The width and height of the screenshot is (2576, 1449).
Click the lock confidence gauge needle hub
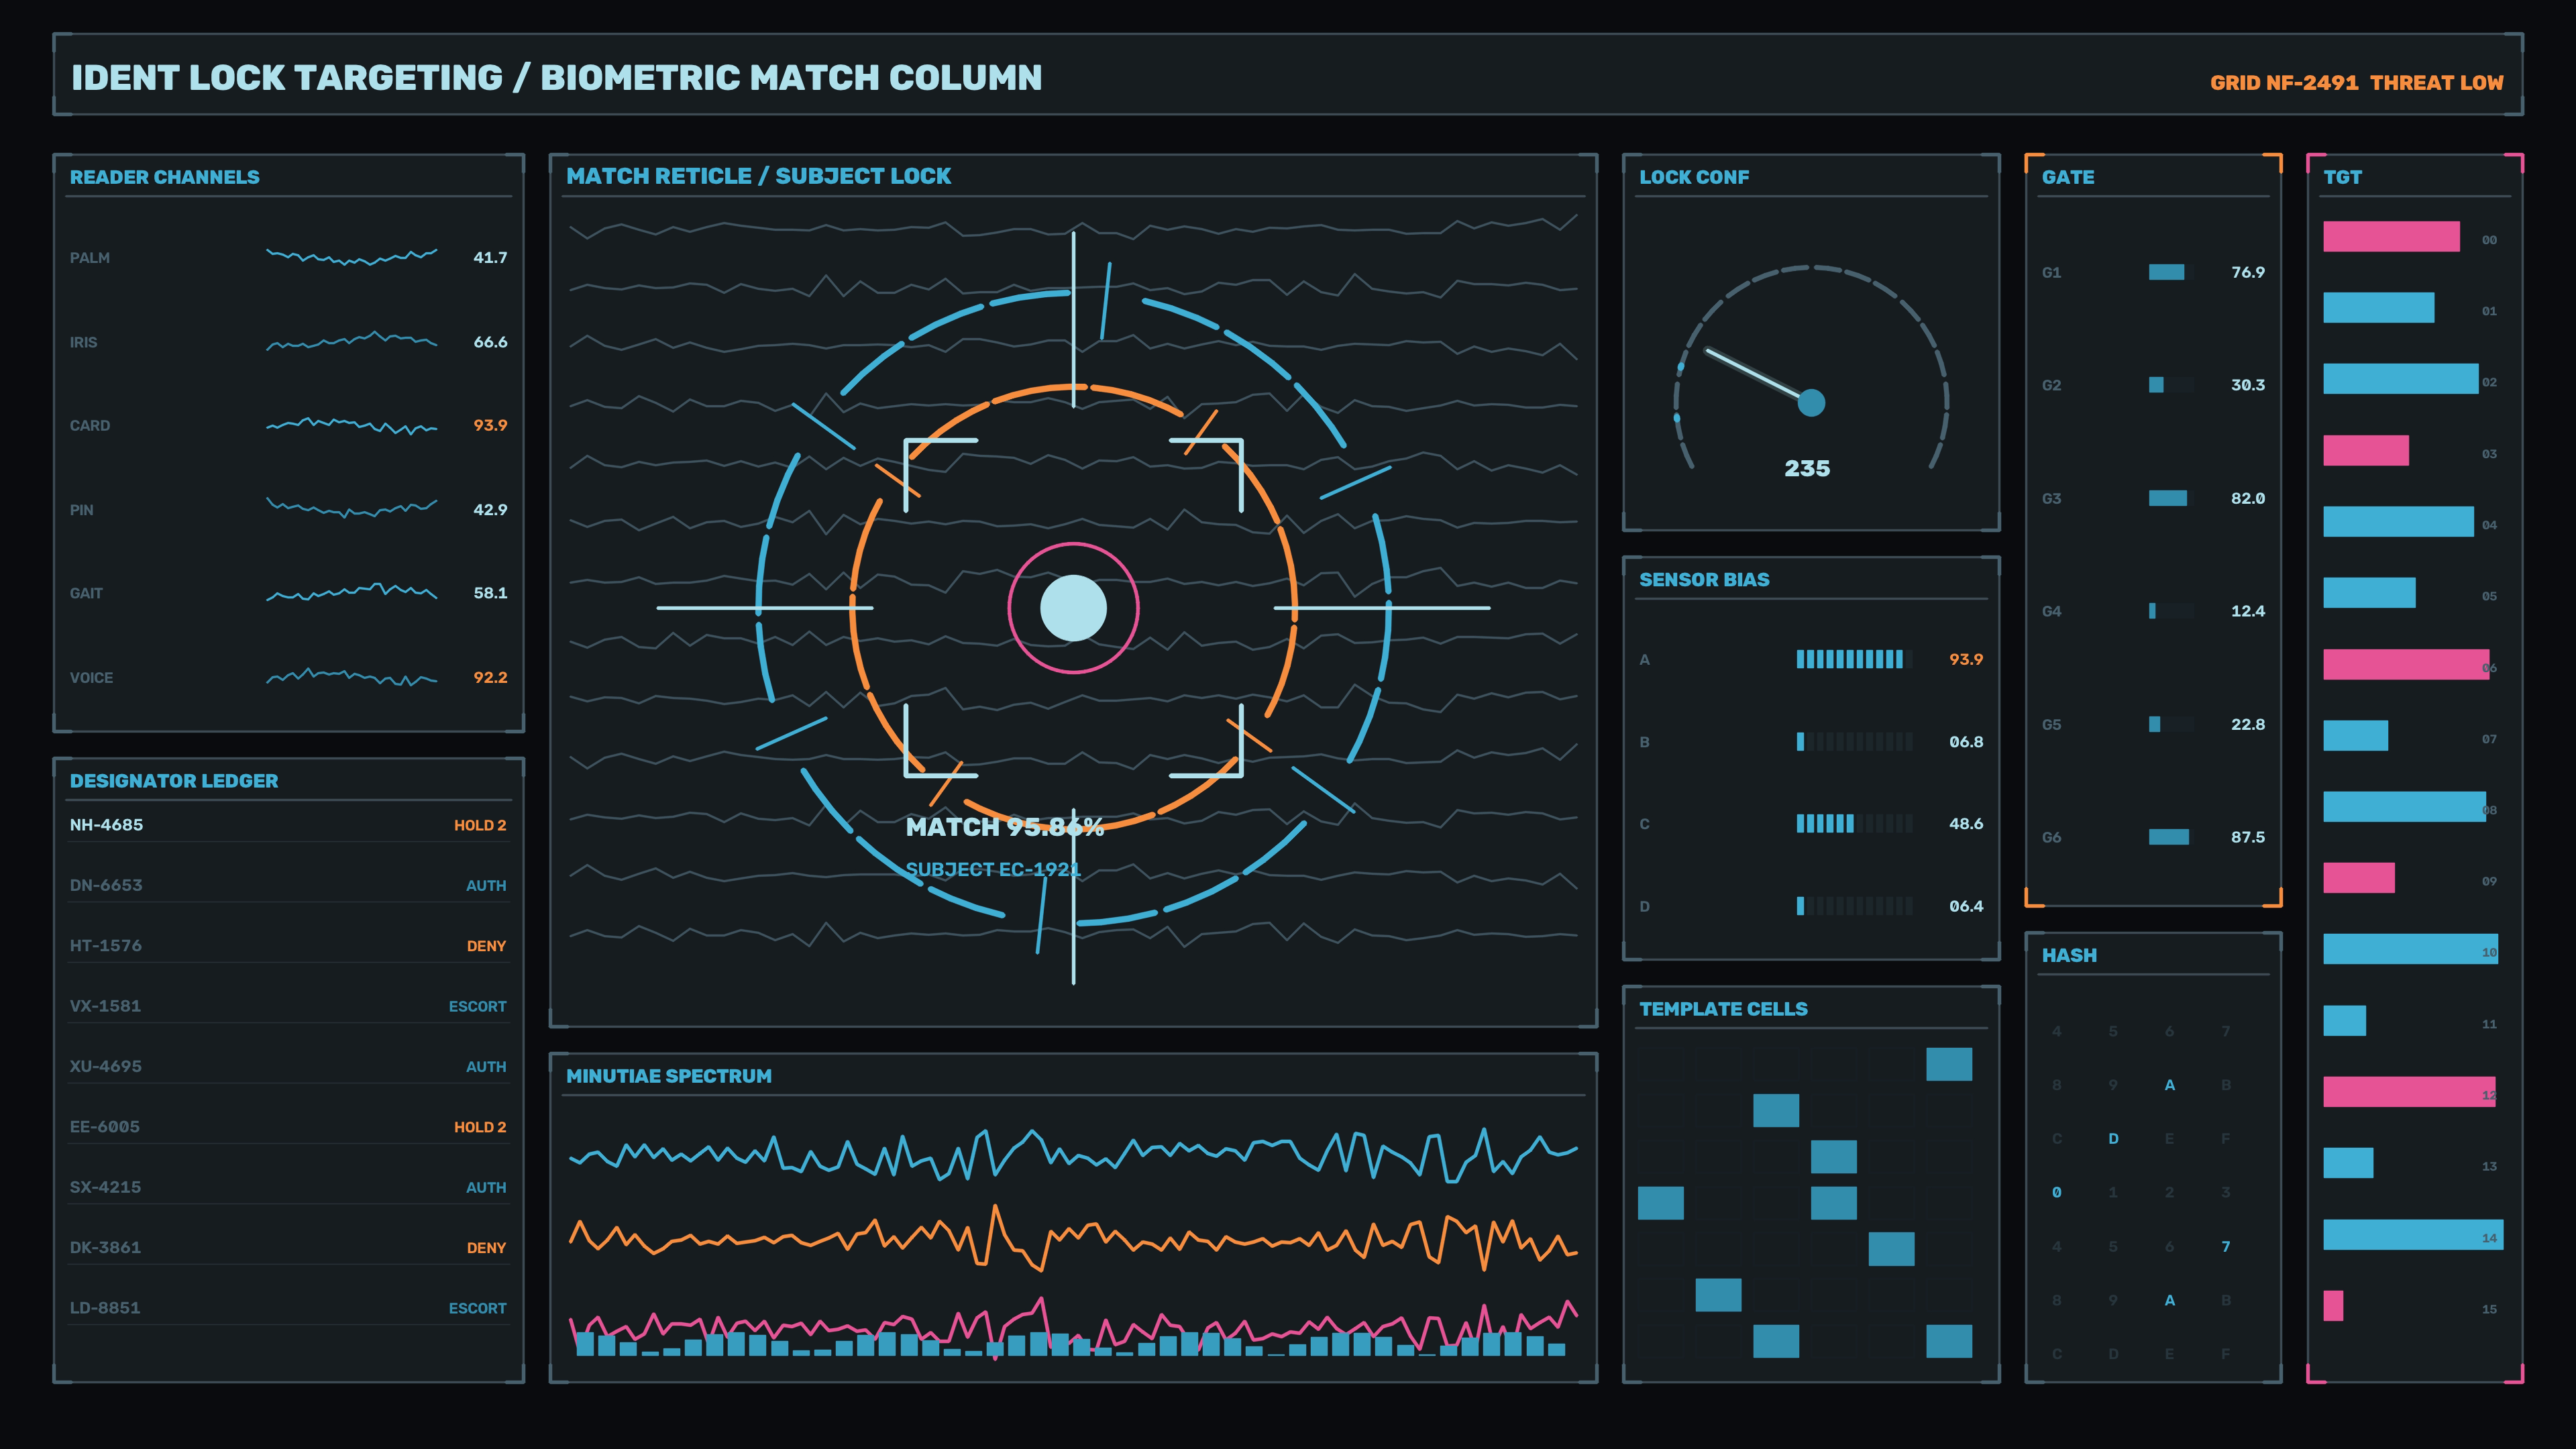click(1811, 403)
